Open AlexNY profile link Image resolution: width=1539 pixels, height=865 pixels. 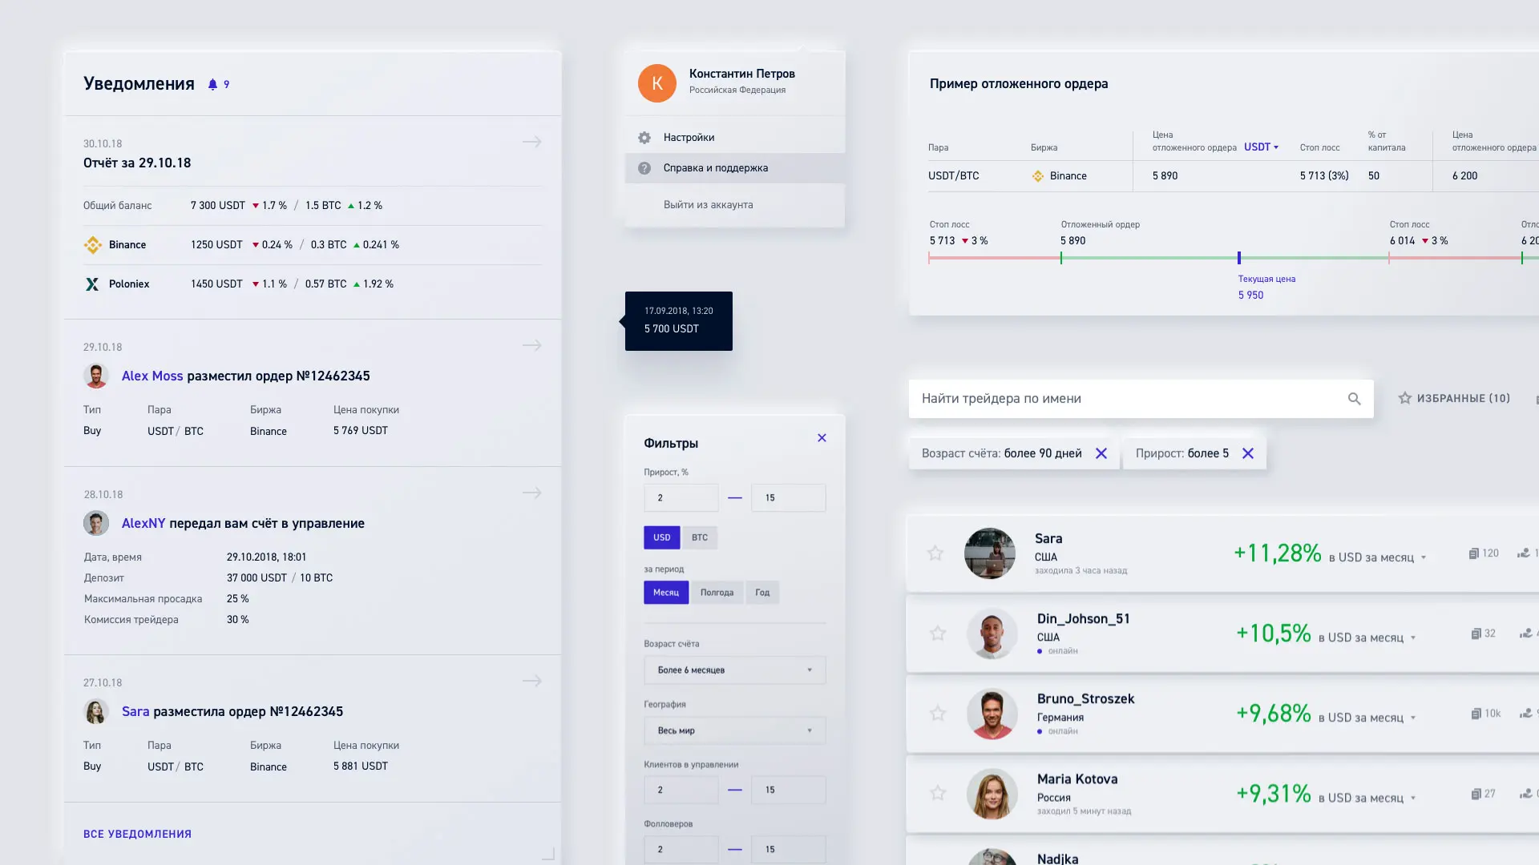(143, 523)
